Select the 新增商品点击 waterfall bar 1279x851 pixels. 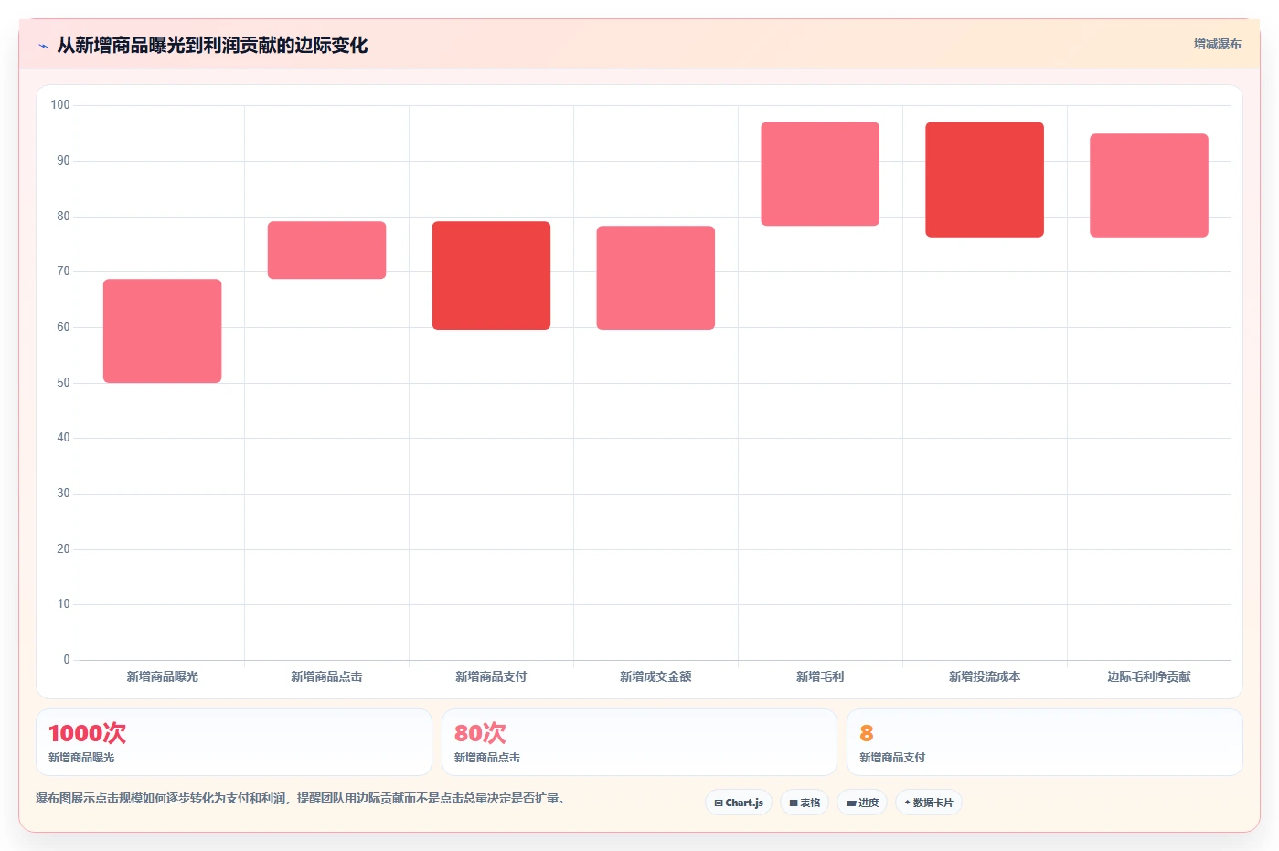[x=327, y=250]
